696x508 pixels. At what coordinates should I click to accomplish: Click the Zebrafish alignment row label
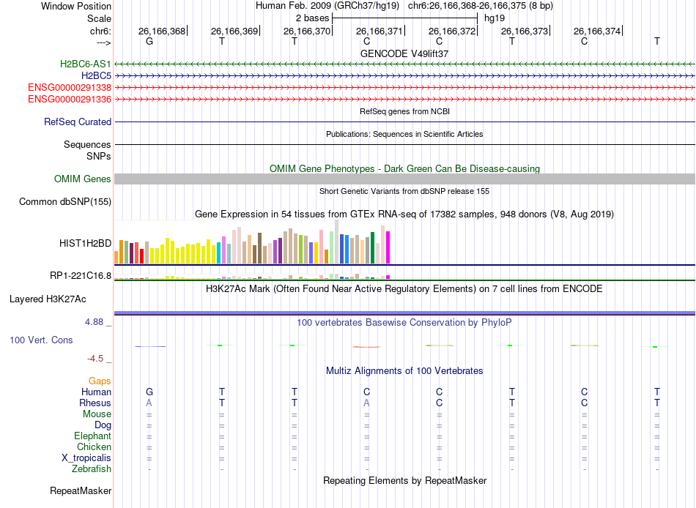pyautogui.click(x=92, y=468)
